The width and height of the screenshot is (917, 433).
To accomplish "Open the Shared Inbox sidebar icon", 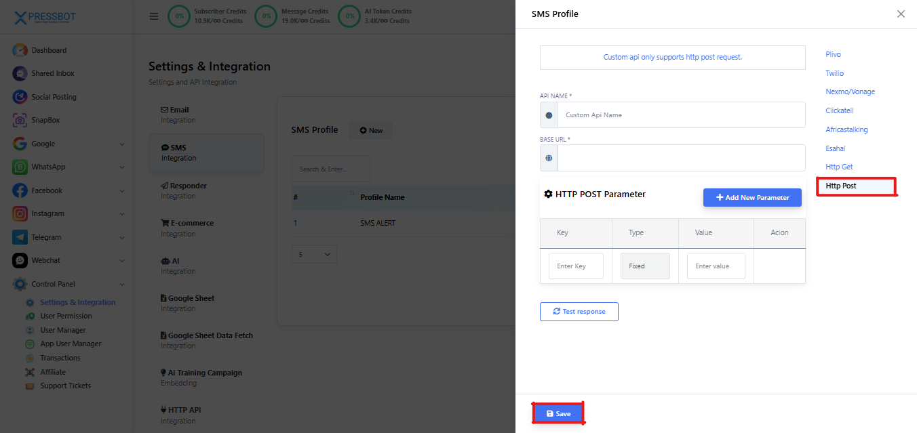I will coord(20,74).
